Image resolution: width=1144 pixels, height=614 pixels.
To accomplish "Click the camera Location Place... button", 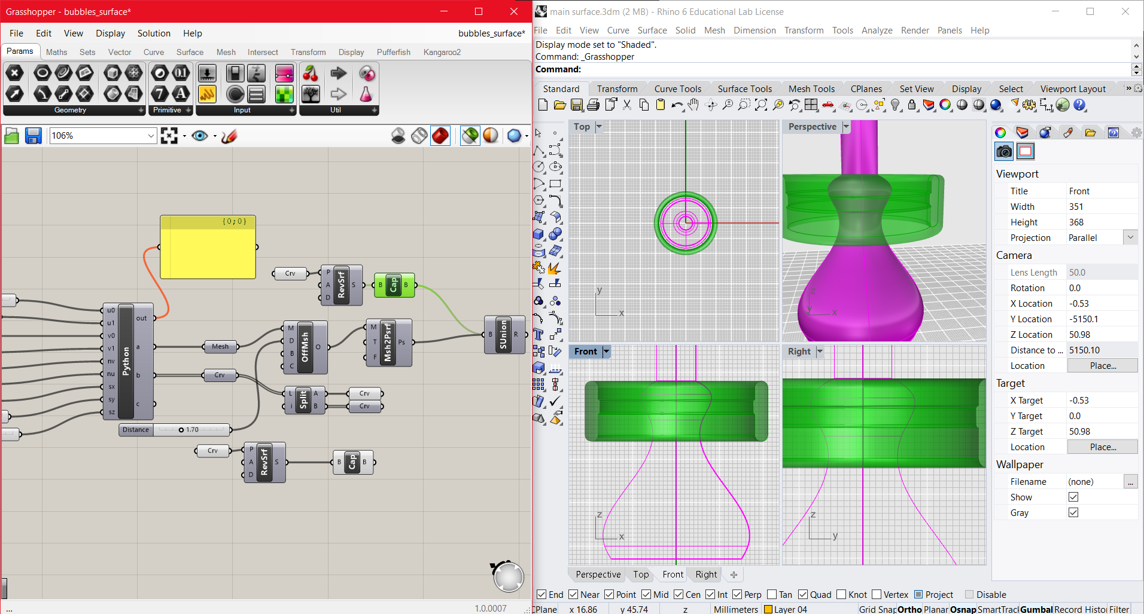I will (1103, 365).
